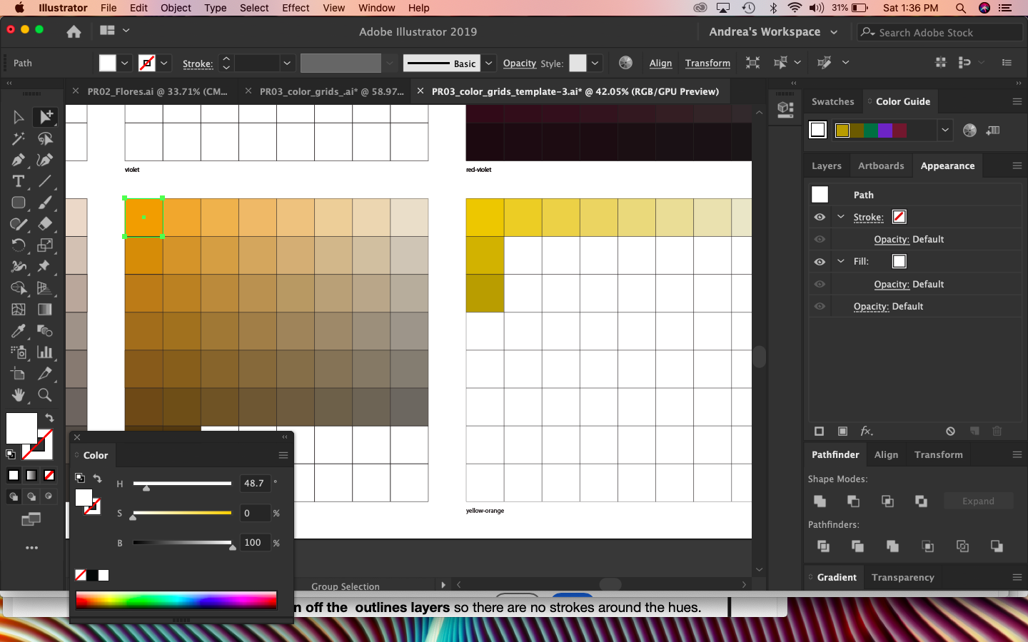The width and height of the screenshot is (1028, 642).
Task: Toggle visibility of the Fill attribute
Action: (x=820, y=261)
